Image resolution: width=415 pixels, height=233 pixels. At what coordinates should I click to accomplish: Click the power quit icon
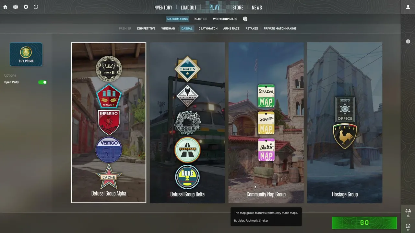click(36, 7)
